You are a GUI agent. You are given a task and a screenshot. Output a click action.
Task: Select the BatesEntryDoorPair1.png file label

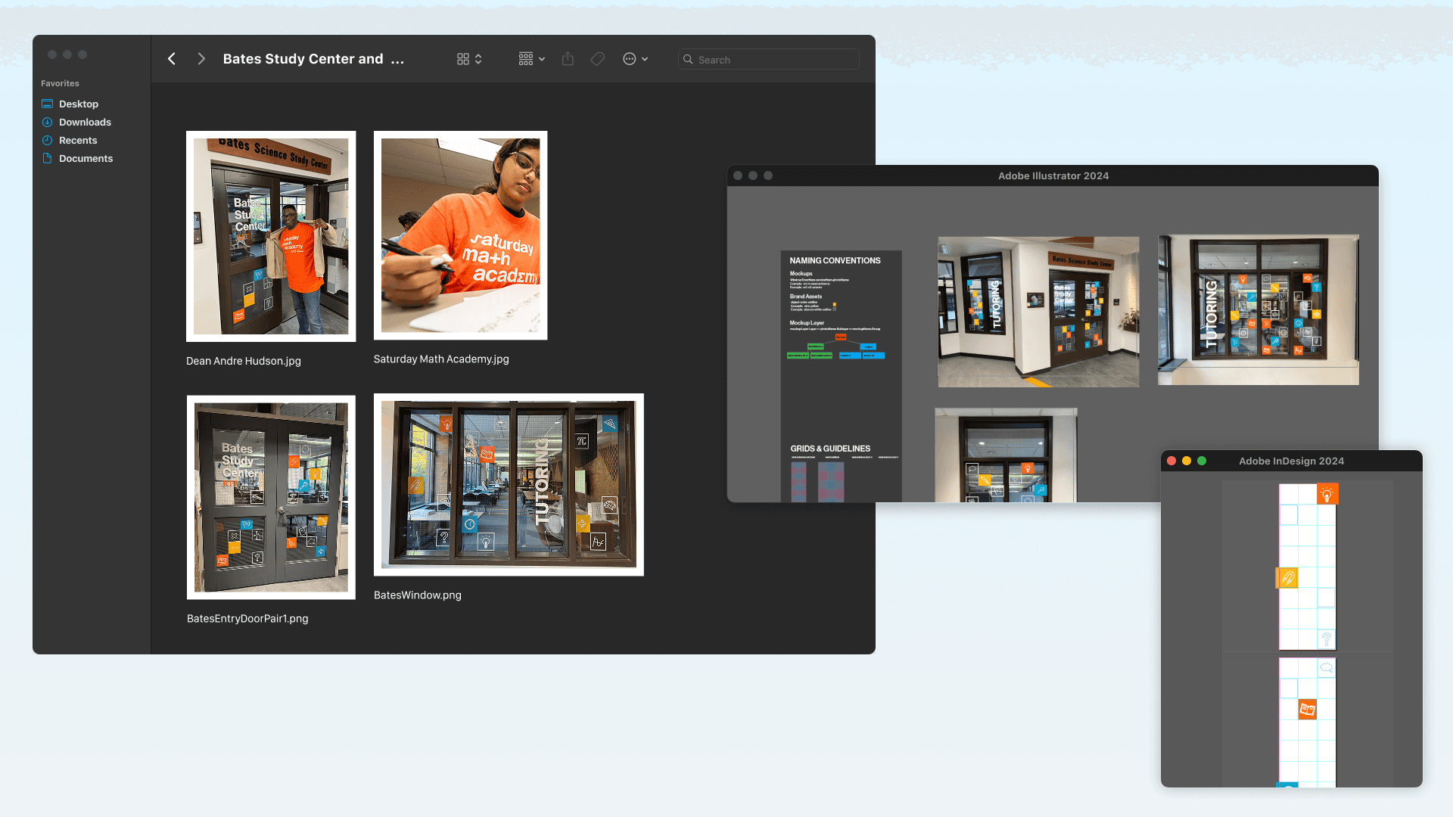(247, 619)
